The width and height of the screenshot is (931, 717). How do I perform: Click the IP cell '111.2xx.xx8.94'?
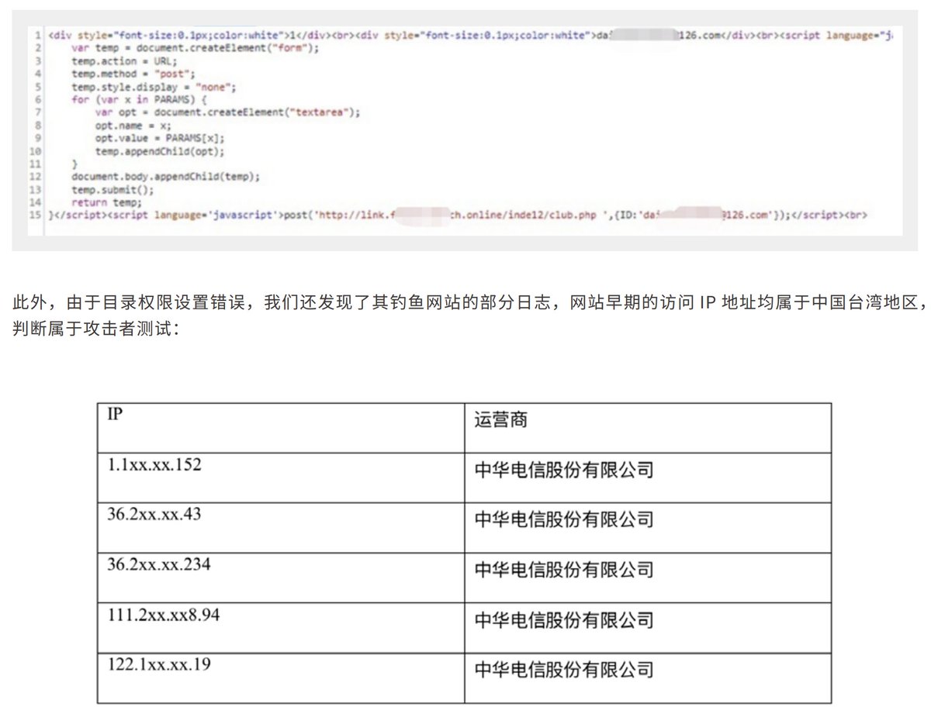point(281,628)
